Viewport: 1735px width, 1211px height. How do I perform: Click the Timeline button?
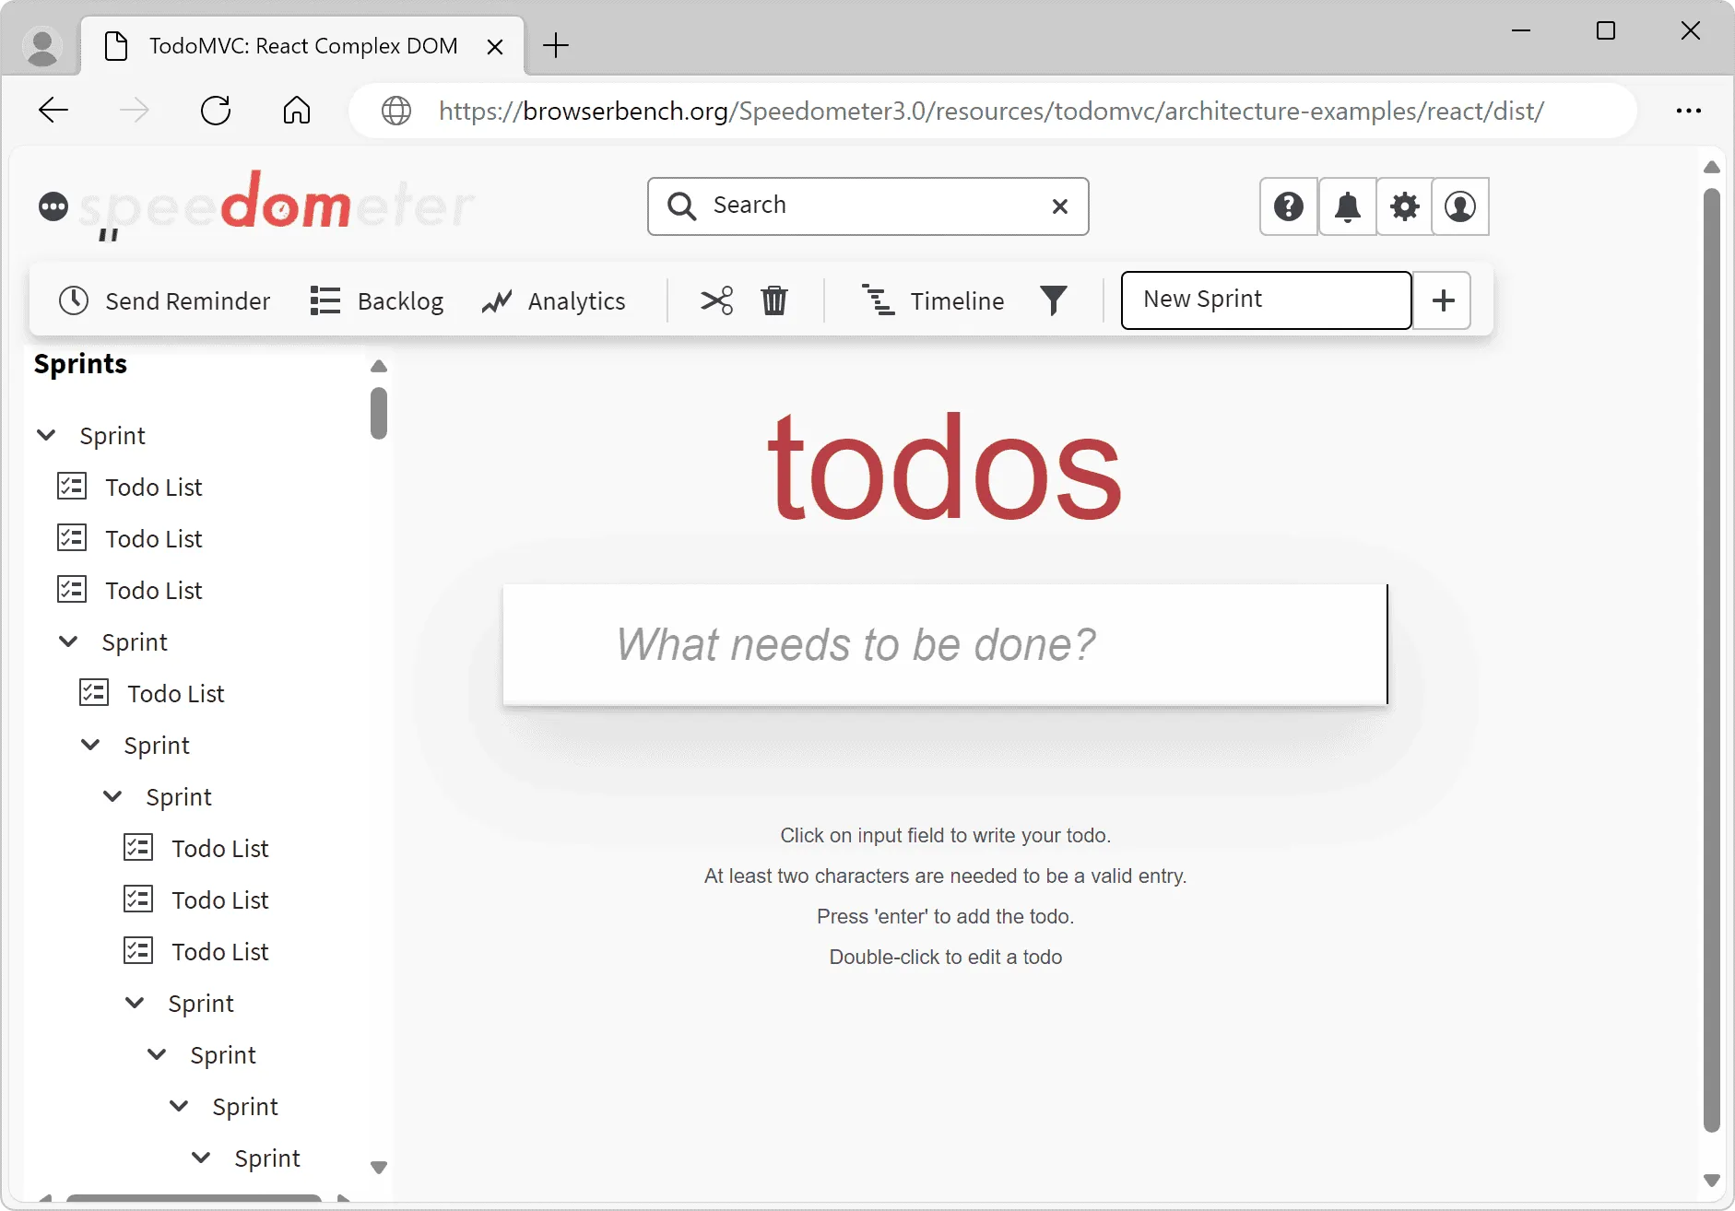932,300
